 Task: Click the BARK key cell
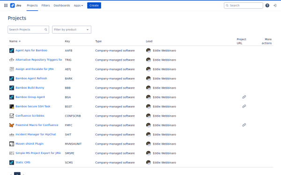(69, 78)
